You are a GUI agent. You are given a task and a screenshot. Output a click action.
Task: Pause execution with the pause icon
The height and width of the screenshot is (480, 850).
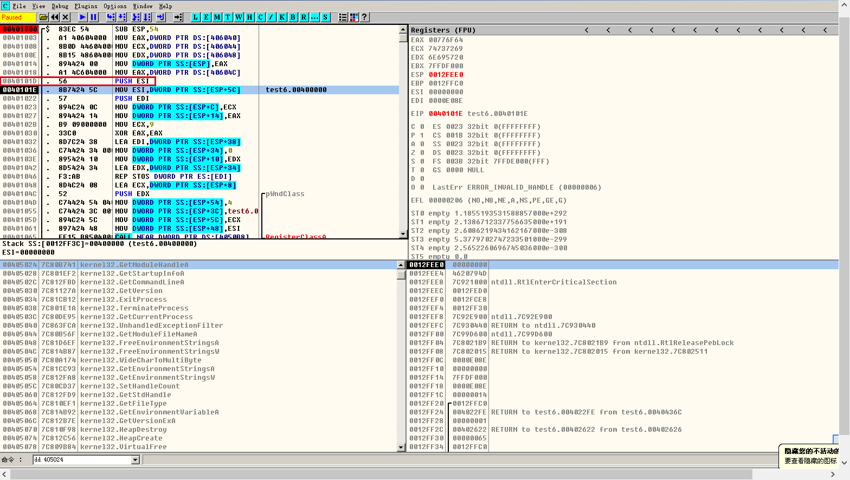coord(94,17)
